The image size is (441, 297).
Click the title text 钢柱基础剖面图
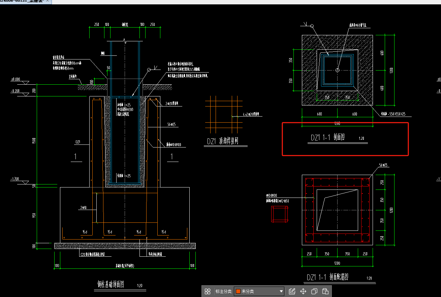tap(111, 284)
